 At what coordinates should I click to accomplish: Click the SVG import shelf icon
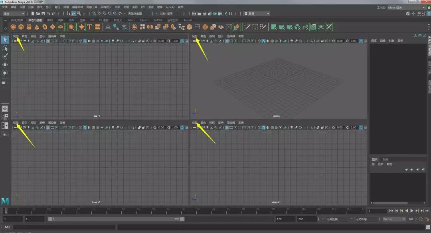pyautogui.click(x=97, y=27)
